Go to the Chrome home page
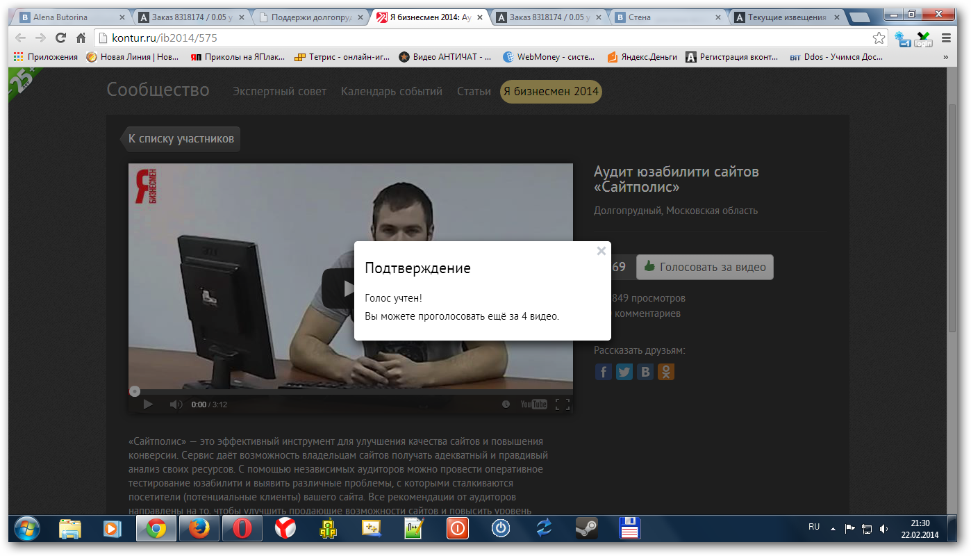Screen dimensions: 971x556 point(81,38)
